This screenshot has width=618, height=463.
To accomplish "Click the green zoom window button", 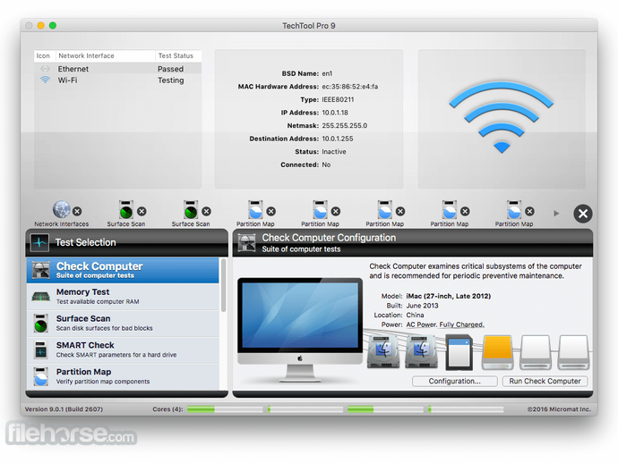I will [x=53, y=26].
